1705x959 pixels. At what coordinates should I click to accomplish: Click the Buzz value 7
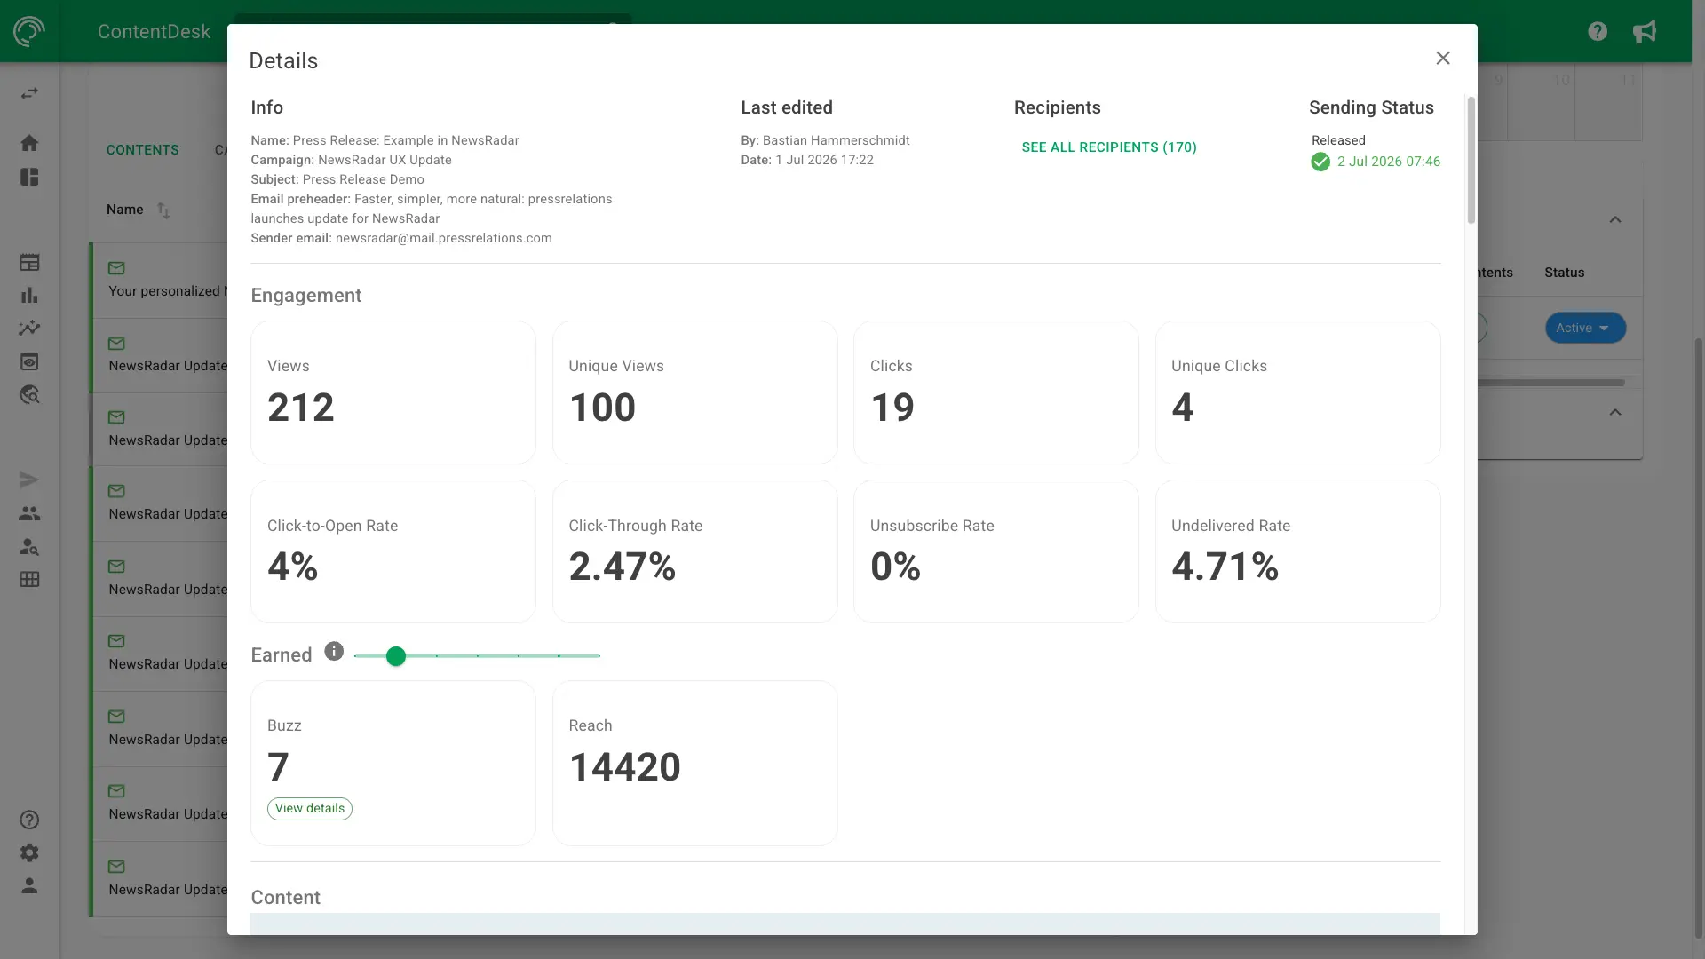coord(278,767)
